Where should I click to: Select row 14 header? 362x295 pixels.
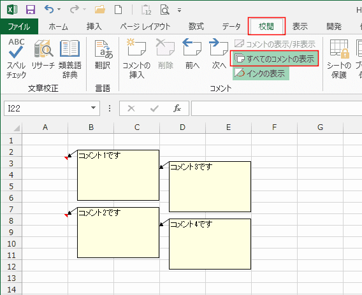point(11,289)
